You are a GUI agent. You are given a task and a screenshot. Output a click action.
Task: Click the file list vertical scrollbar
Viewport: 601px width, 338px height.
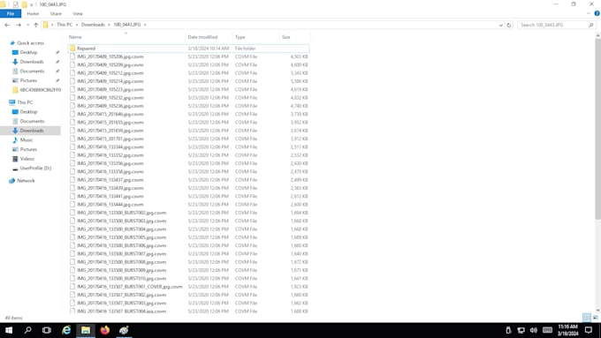coord(597,128)
